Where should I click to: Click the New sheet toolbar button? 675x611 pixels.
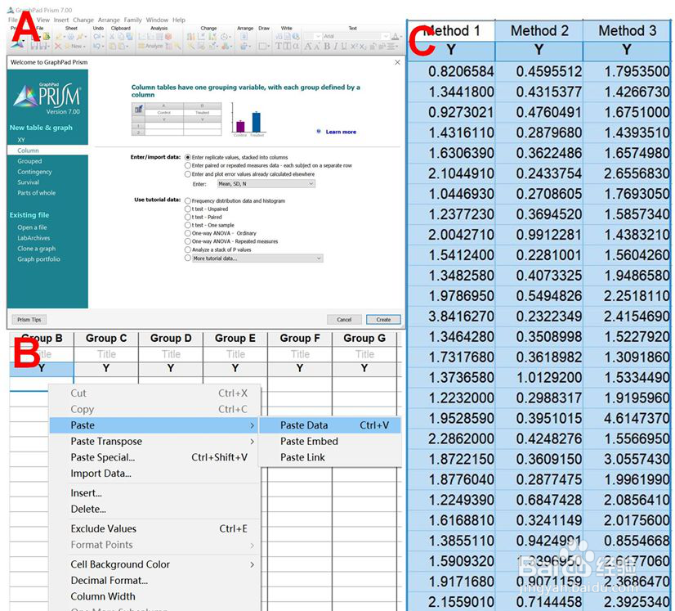coord(74,46)
